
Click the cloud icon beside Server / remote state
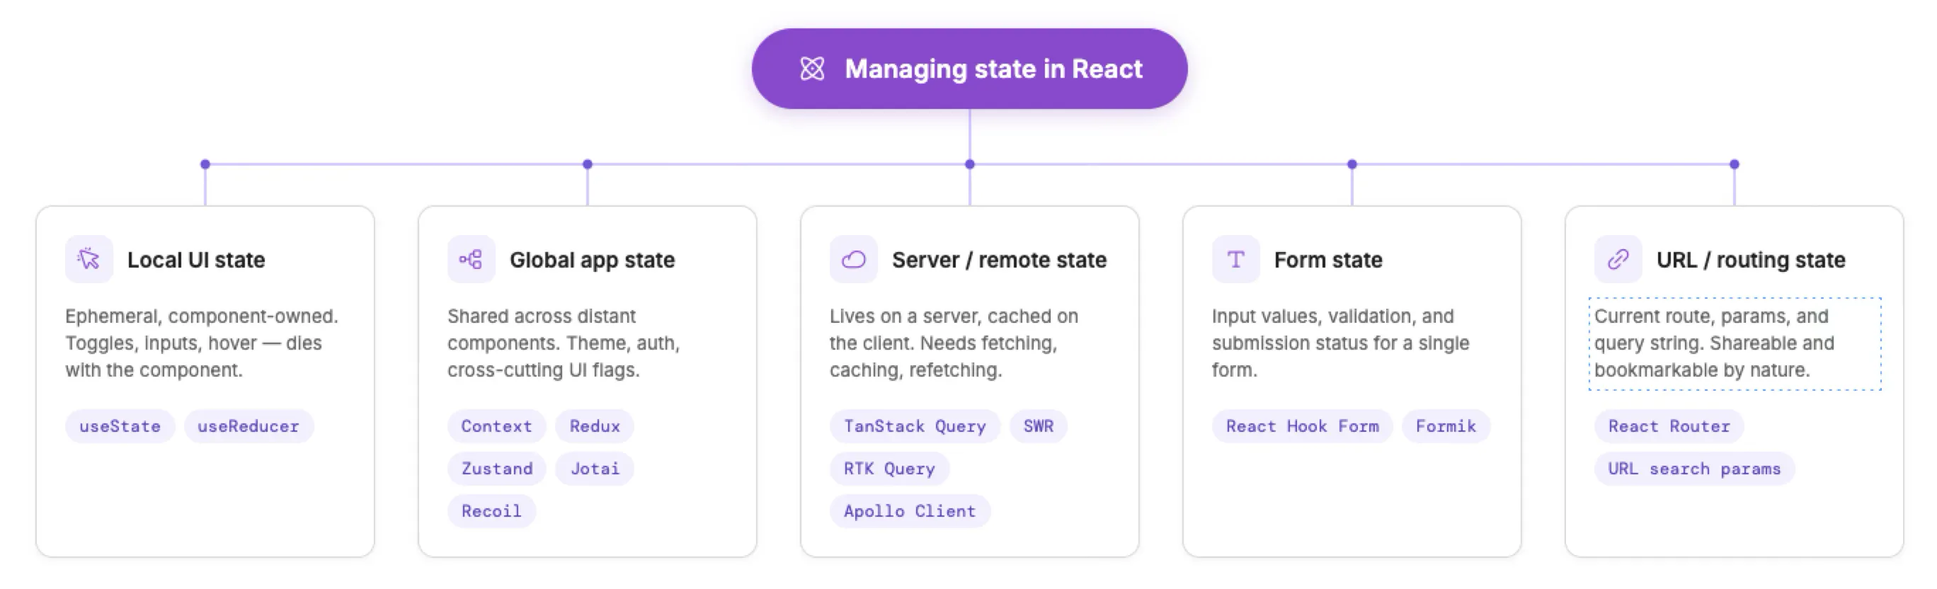853,260
